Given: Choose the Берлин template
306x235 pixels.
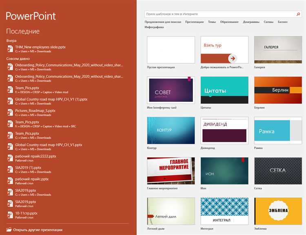Looking at the screenshot, I should coord(278,90).
